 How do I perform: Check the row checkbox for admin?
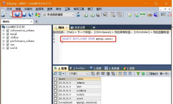click(x=56, y=83)
